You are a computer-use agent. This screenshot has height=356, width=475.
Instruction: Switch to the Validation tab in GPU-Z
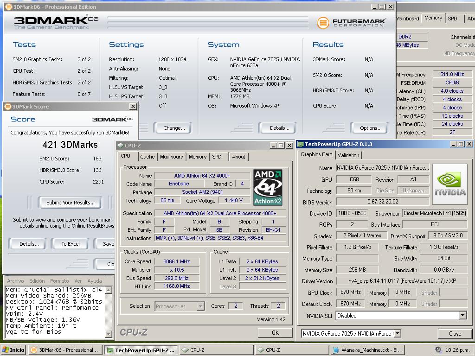click(348, 155)
